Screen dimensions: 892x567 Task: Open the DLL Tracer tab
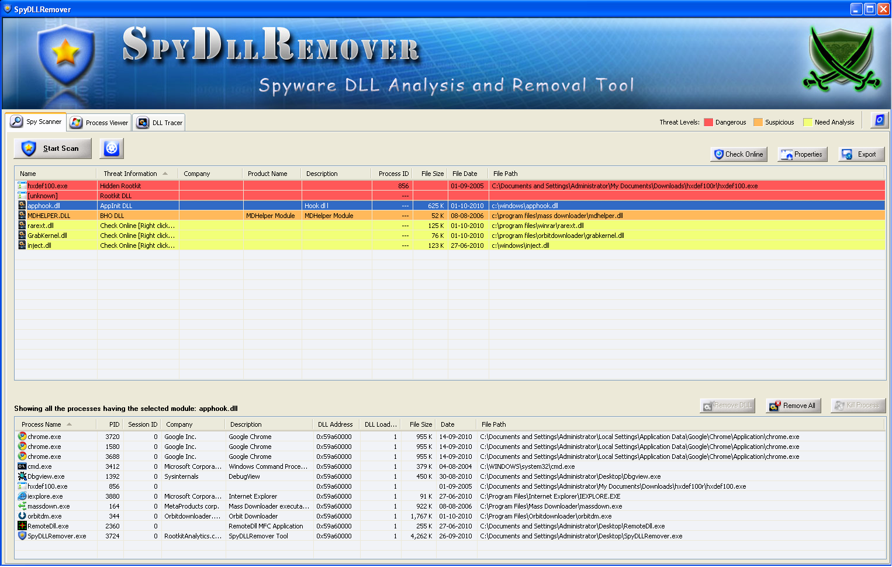click(x=160, y=123)
